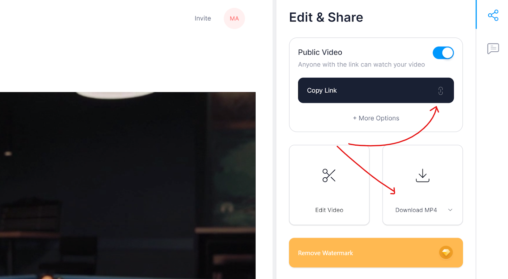Click the Invite link
Viewport: 508px width, 279px height.
coord(203,18)
